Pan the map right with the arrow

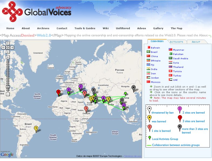pos(12,47)
